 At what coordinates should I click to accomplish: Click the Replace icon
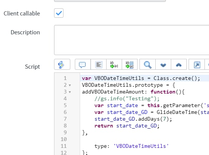click(114, 64)
